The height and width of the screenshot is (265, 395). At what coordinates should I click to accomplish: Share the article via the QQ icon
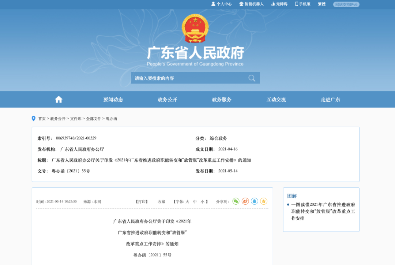pyautogui.click(x=254, y=201)
